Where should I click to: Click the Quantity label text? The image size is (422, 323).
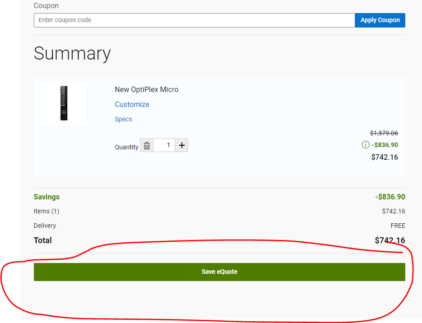click(x=126, y=147)
